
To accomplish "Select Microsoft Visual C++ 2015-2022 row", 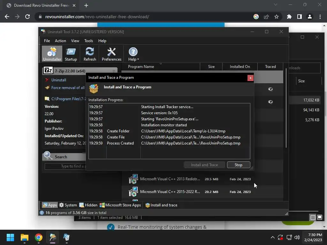I will click(x=202, y=192).
